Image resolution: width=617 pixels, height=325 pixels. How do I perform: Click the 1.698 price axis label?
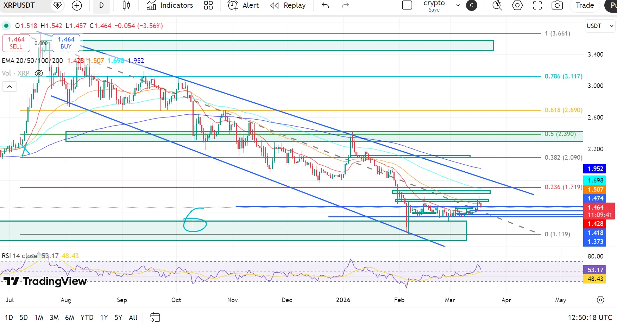(594, 180)
